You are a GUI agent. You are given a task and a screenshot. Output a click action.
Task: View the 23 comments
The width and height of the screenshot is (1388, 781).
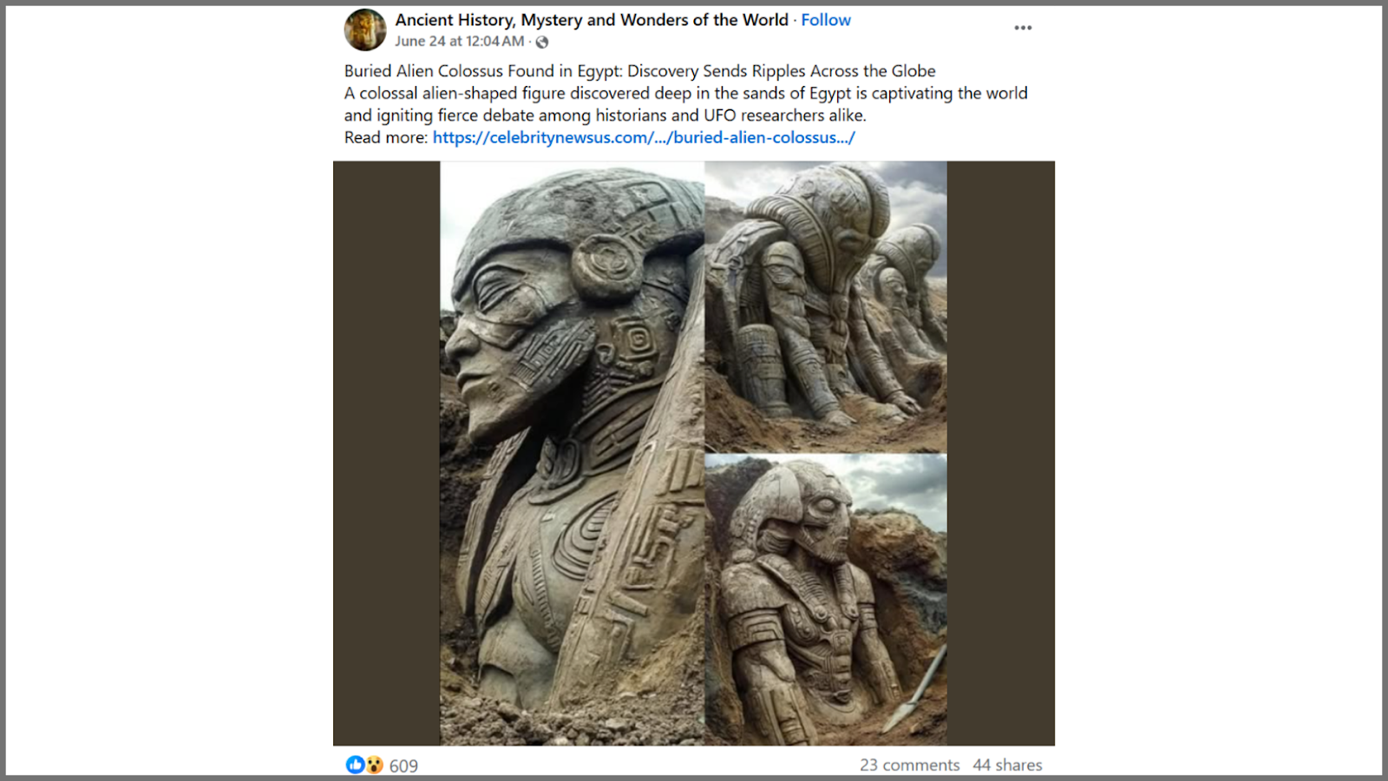click(910, 765)
